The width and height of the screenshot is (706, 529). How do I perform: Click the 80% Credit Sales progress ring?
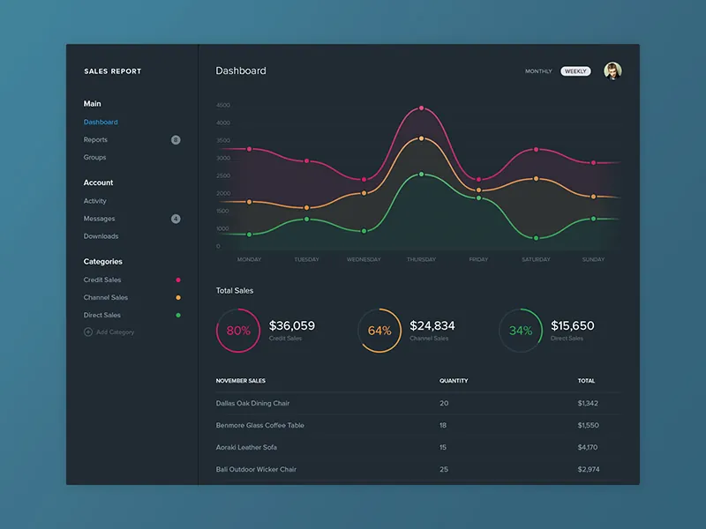tap(238, 331)
